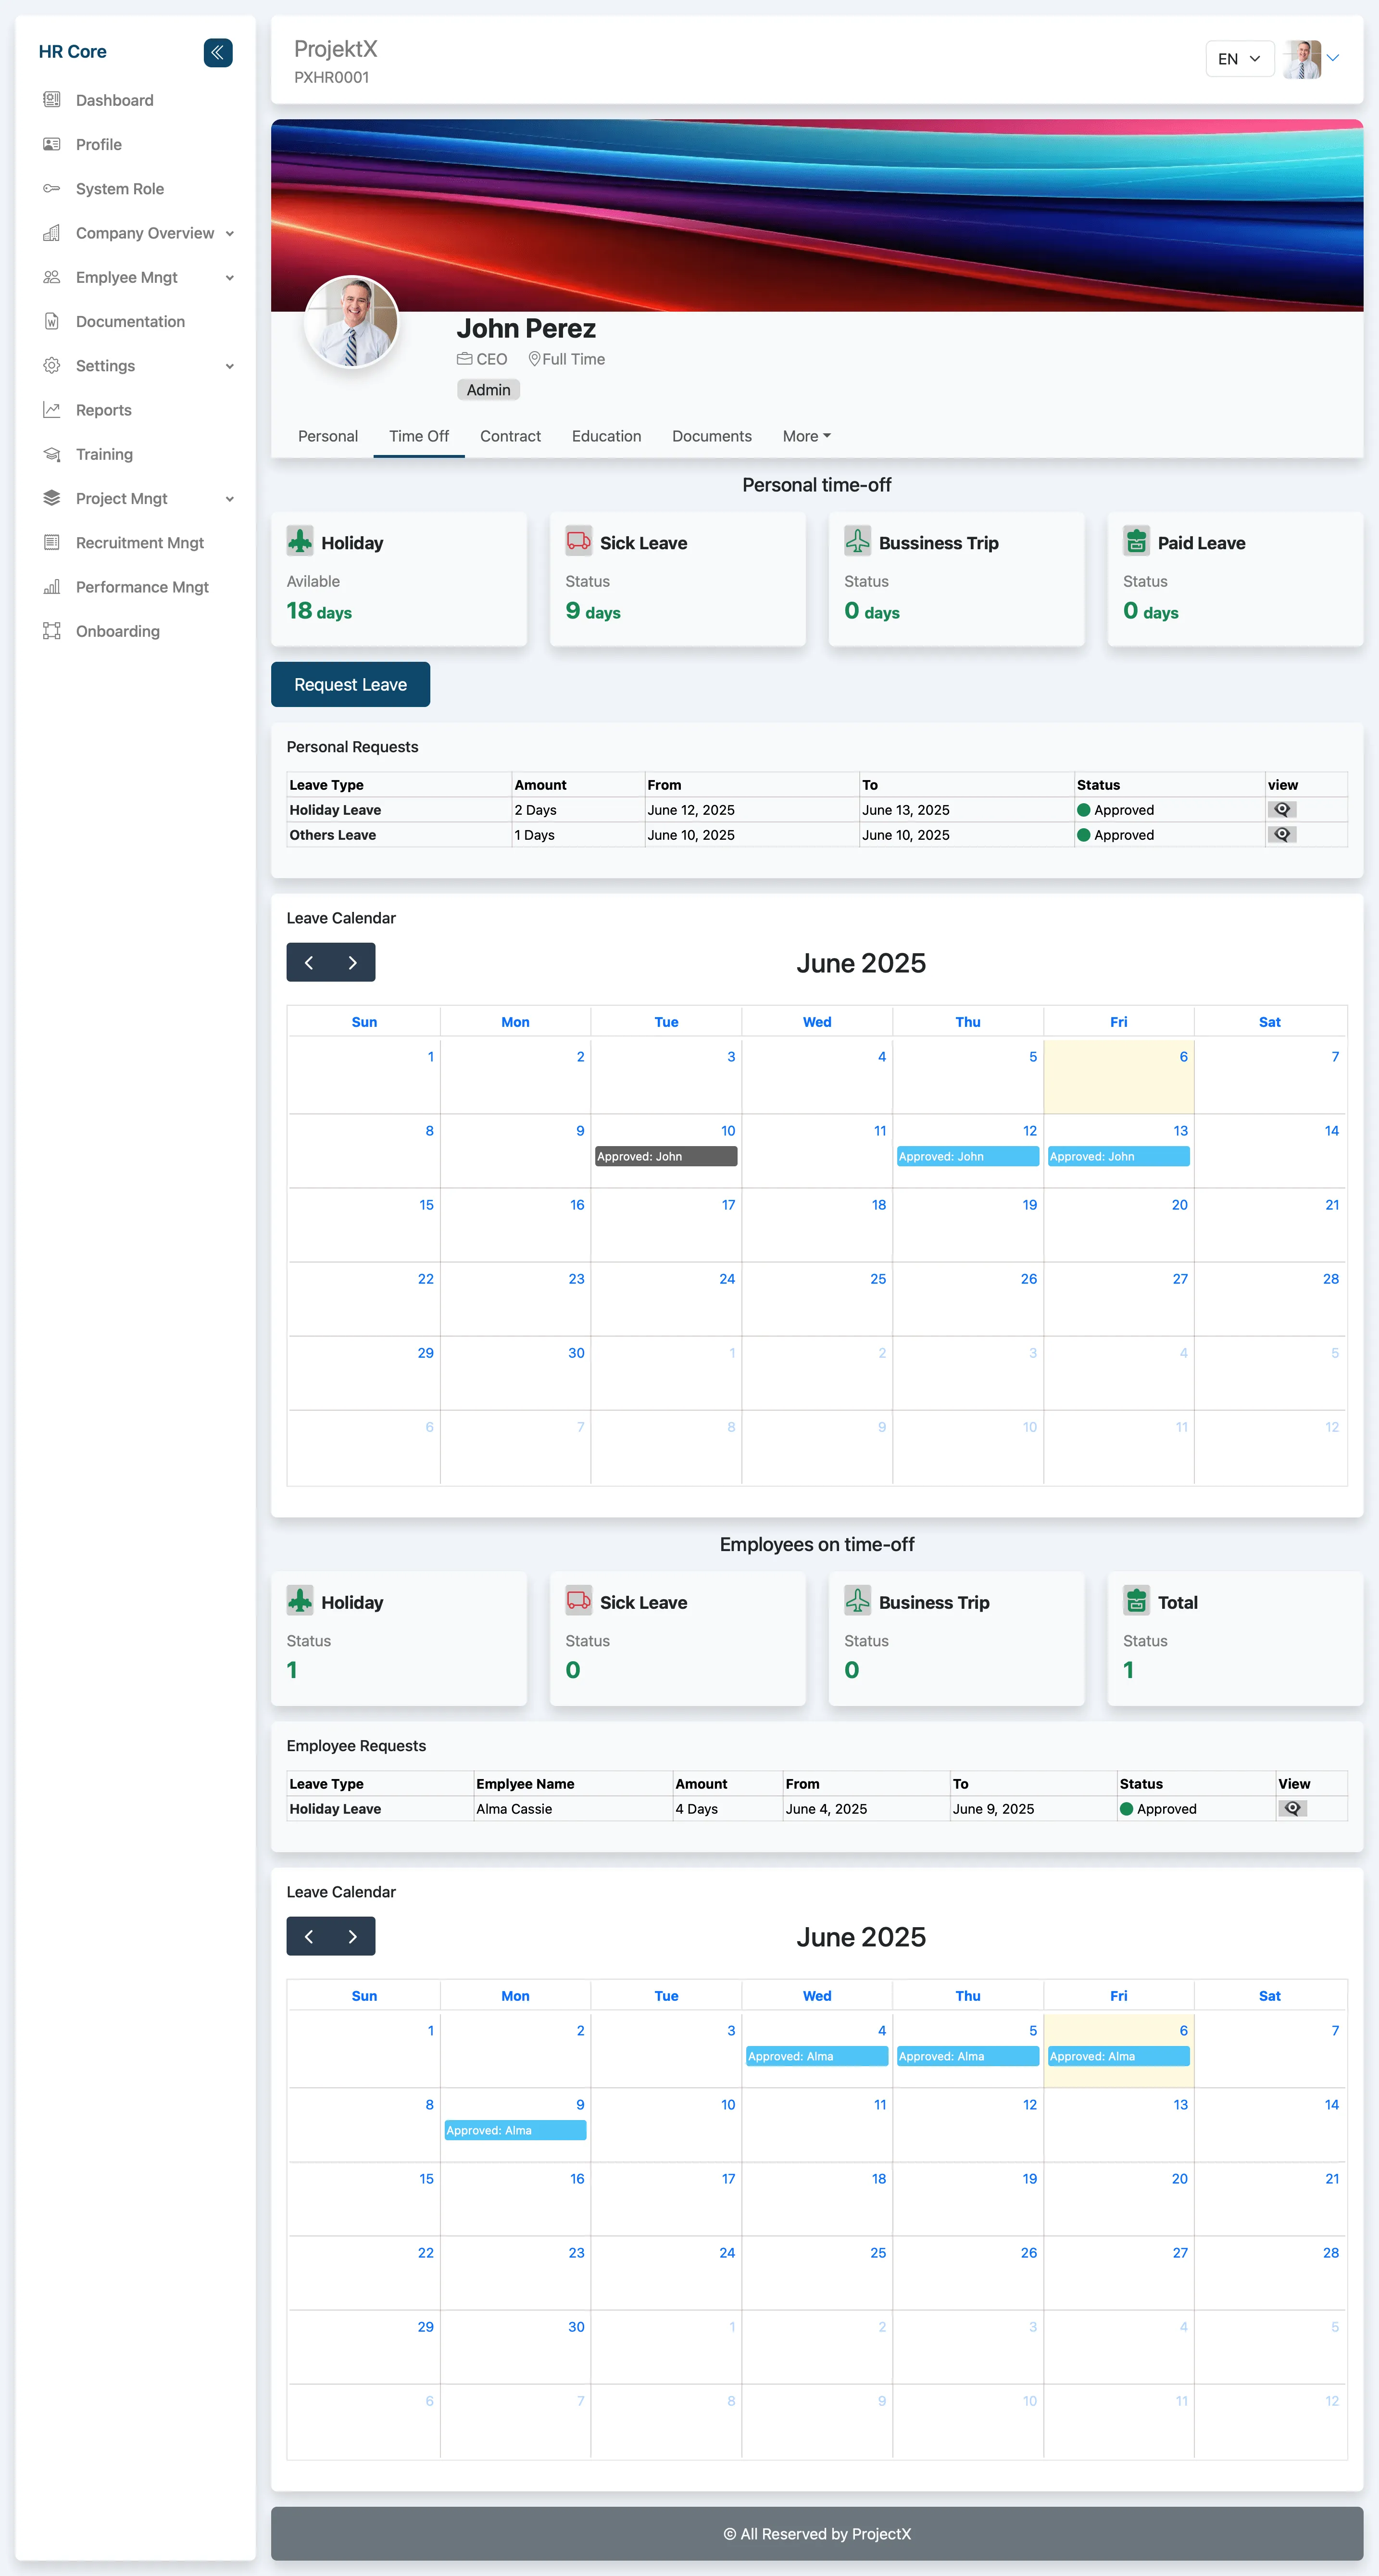Go to previous month in personal calendar
The image size is (1379, 2576).
tap(309, 962)
